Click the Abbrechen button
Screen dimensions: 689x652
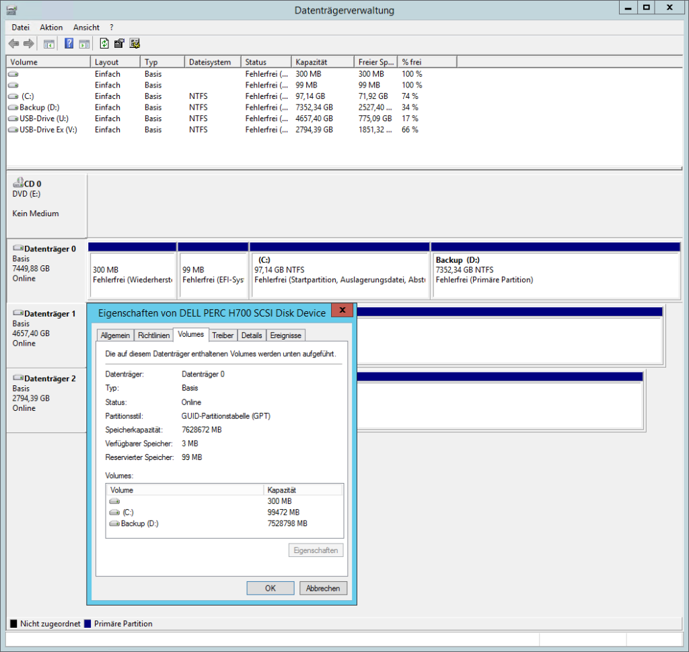click(x=323, y=588)
